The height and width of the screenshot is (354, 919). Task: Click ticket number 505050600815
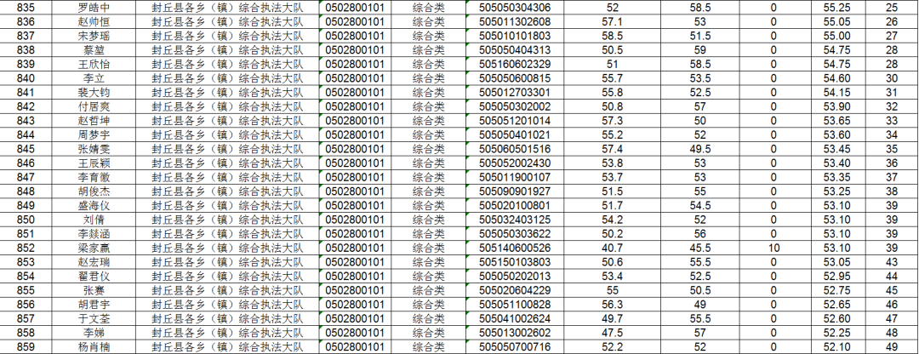515,78
